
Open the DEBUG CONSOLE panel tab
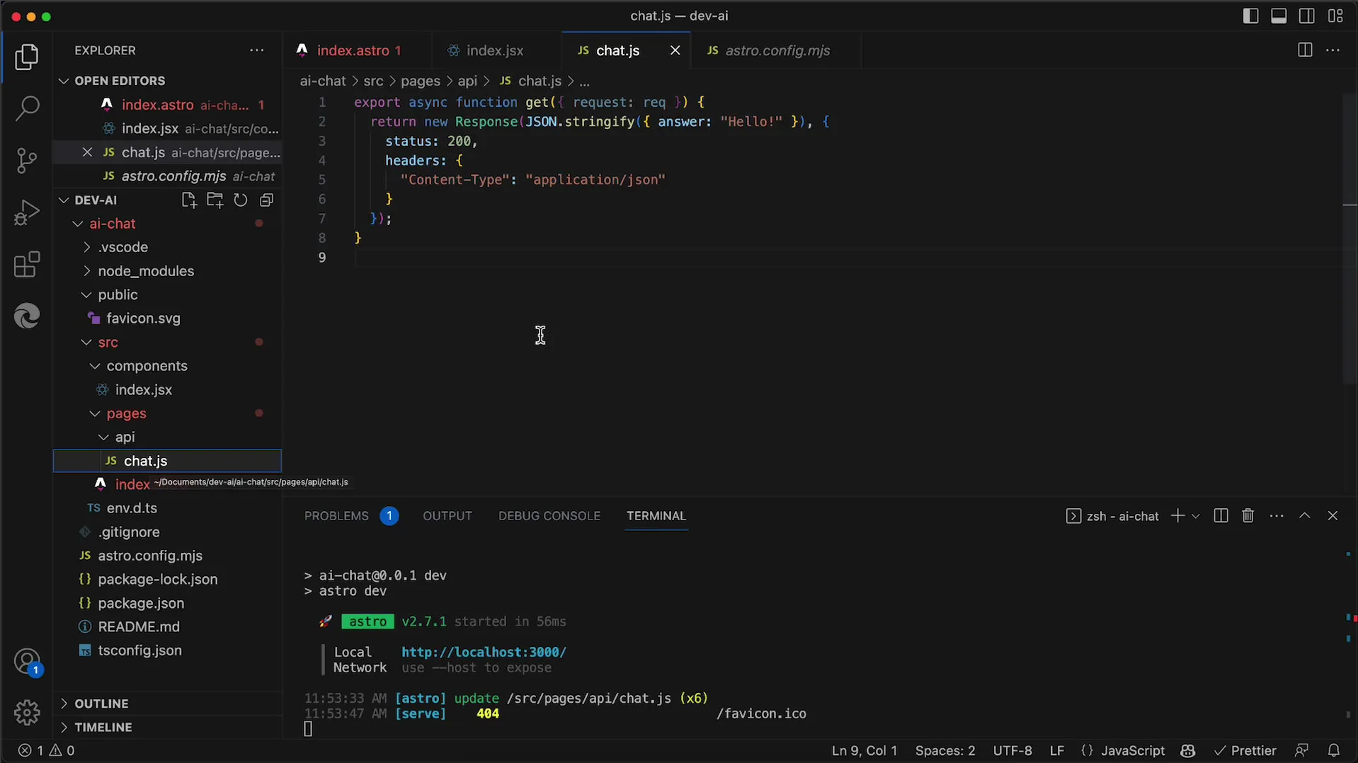[x=549, y=516]
